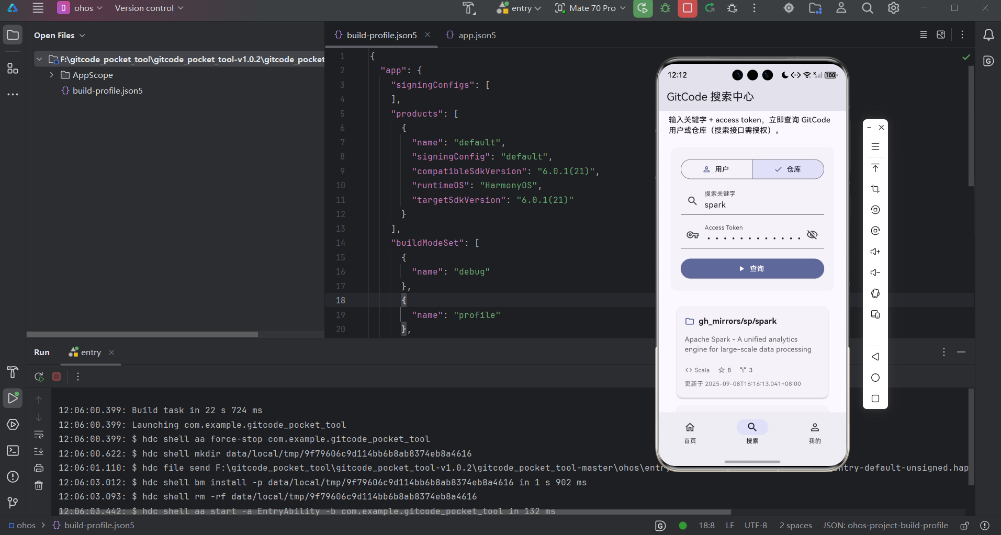This screenshot has height=535, width=1001.
Task: Open the Terminal tool window
Action: [13, 451]
